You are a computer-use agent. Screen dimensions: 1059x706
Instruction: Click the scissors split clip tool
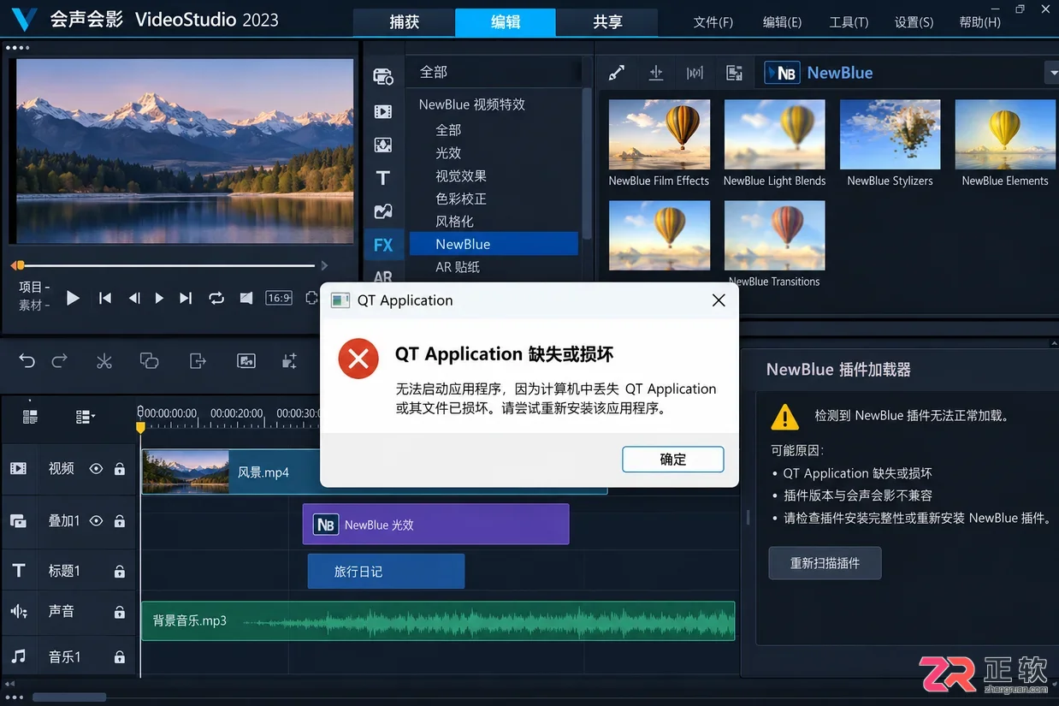pyautogui.click(x=104, y=361)
